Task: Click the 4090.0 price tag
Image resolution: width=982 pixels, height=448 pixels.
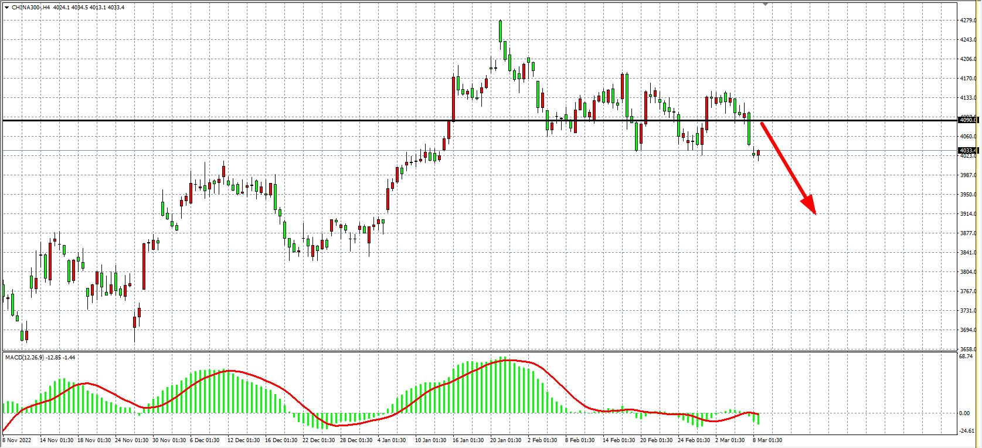Action: (x=967, y=120)
